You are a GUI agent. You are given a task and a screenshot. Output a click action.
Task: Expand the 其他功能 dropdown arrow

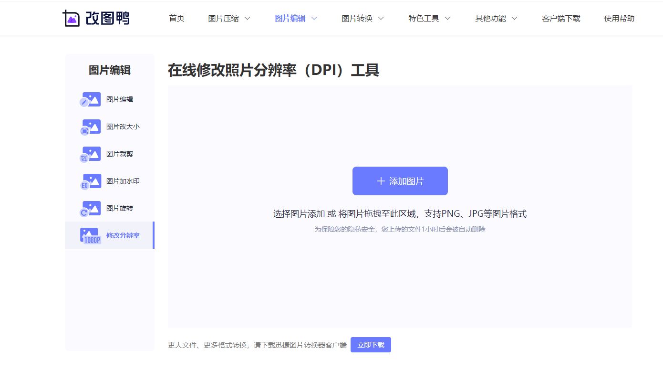(x=514, y=19)
